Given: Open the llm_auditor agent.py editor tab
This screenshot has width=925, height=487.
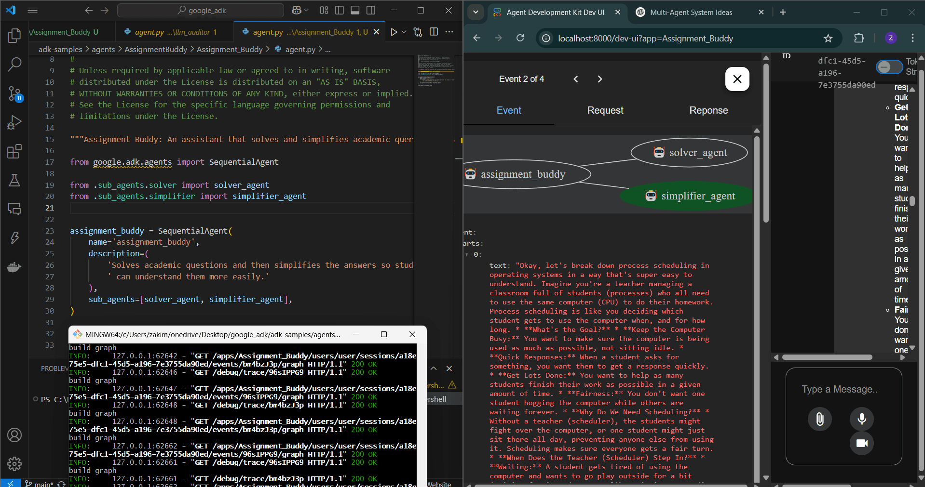Looking at the screenshot, I should pos(176,32).
